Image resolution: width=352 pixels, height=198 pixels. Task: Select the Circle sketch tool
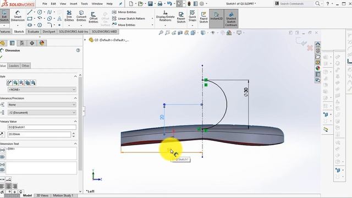(40, 12)
